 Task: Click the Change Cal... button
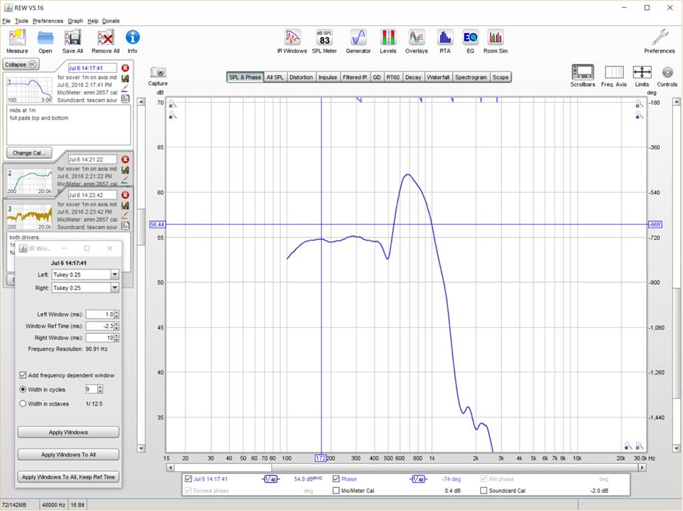pos(29,153)
